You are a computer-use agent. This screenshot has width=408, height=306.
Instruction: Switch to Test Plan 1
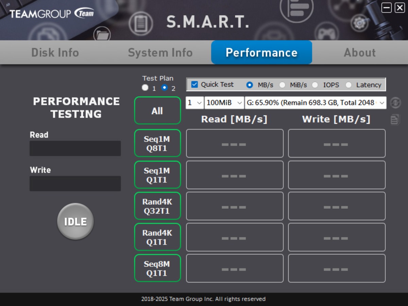pyautogui.click(x=144, y=87)
